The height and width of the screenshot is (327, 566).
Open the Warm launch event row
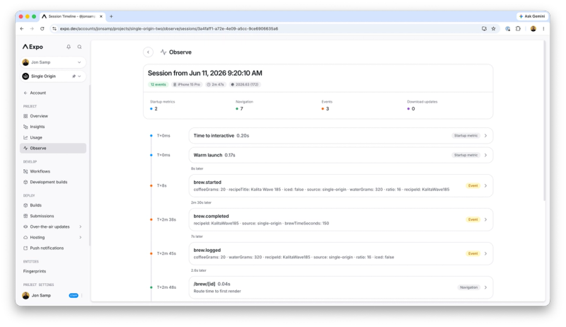tap(341, 155)
